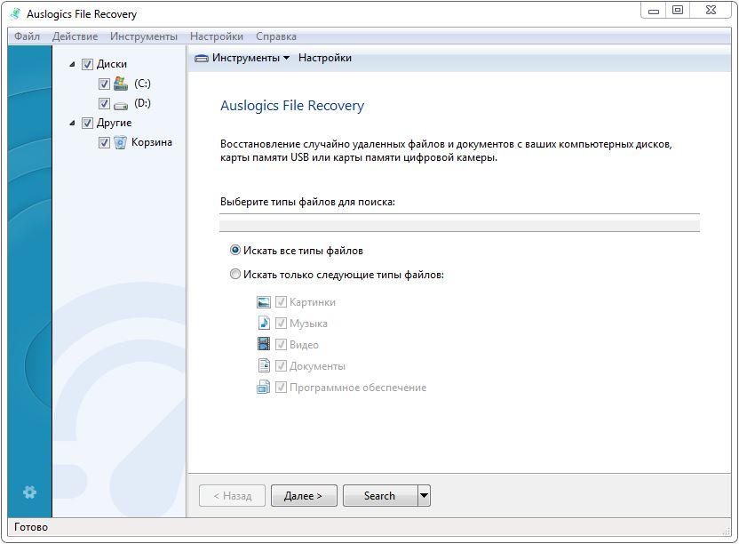Screen dimensions: 739x544
Task: Click the C: drive Windows icon
Action: point(121,84)
